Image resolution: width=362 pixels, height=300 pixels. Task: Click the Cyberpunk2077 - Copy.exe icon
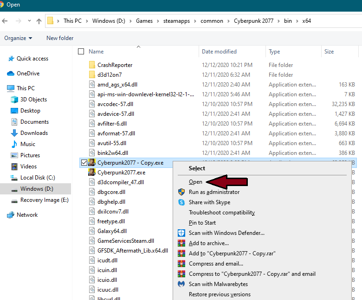pyautogui.click(x=92, y=163)
